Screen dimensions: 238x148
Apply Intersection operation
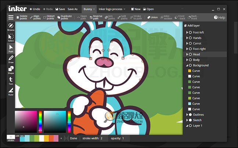pyautogui.click(x=166, y=18)
